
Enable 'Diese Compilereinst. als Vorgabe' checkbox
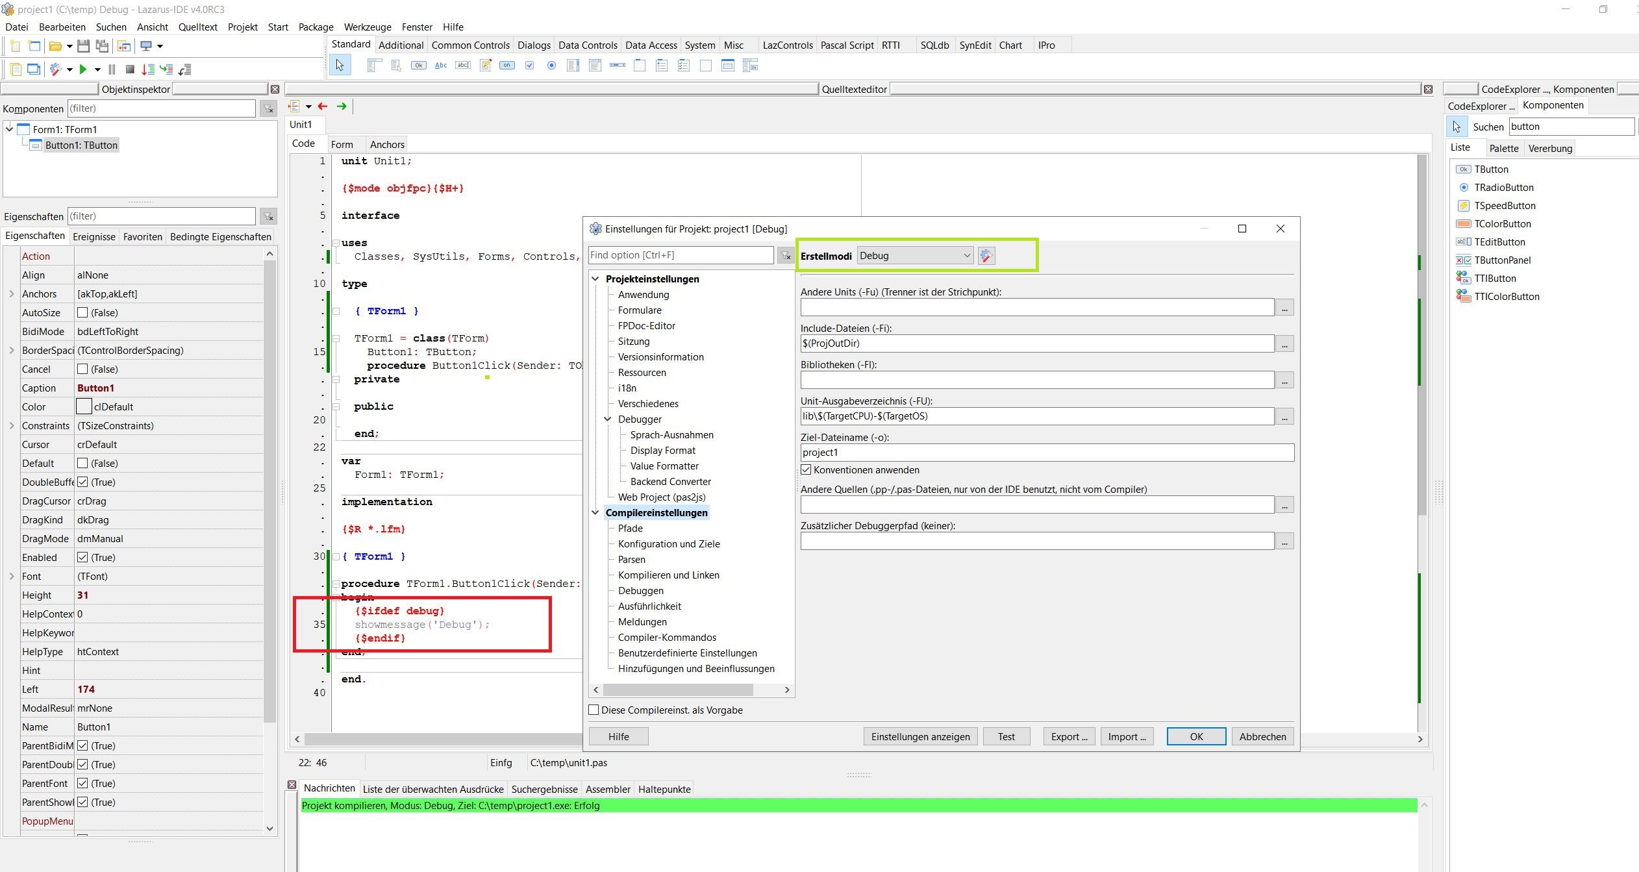click(x=594, y=710)
